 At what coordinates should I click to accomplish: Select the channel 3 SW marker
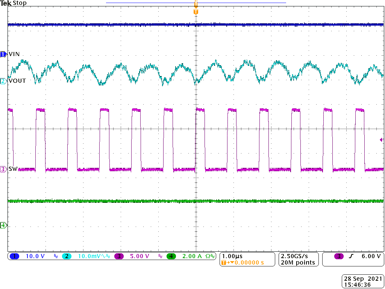point(3,169)
